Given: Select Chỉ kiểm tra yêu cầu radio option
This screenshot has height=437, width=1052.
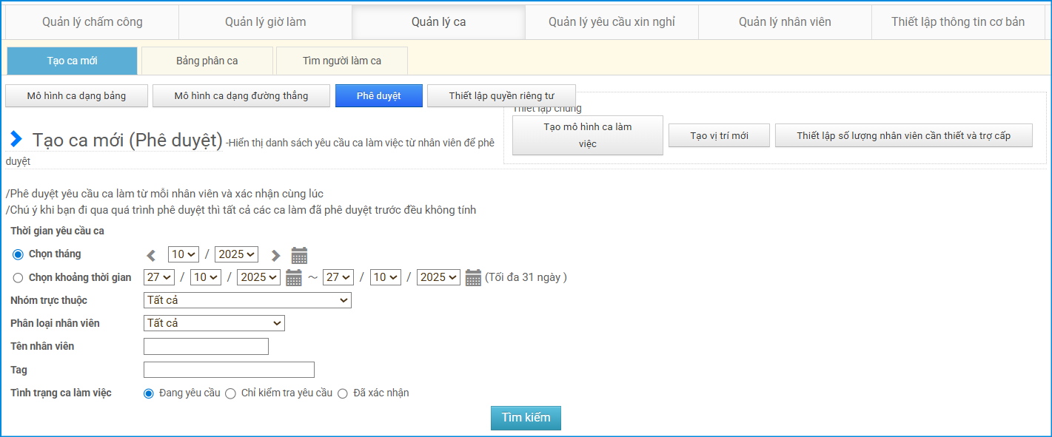Looking at the screenshot, I should pyautogui.click(x=230, y=393).
